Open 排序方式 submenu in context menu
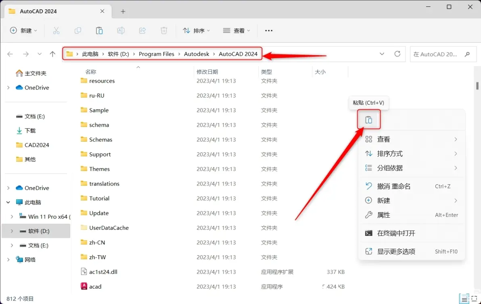Screen dimensions: 481x304 (411, 154)
